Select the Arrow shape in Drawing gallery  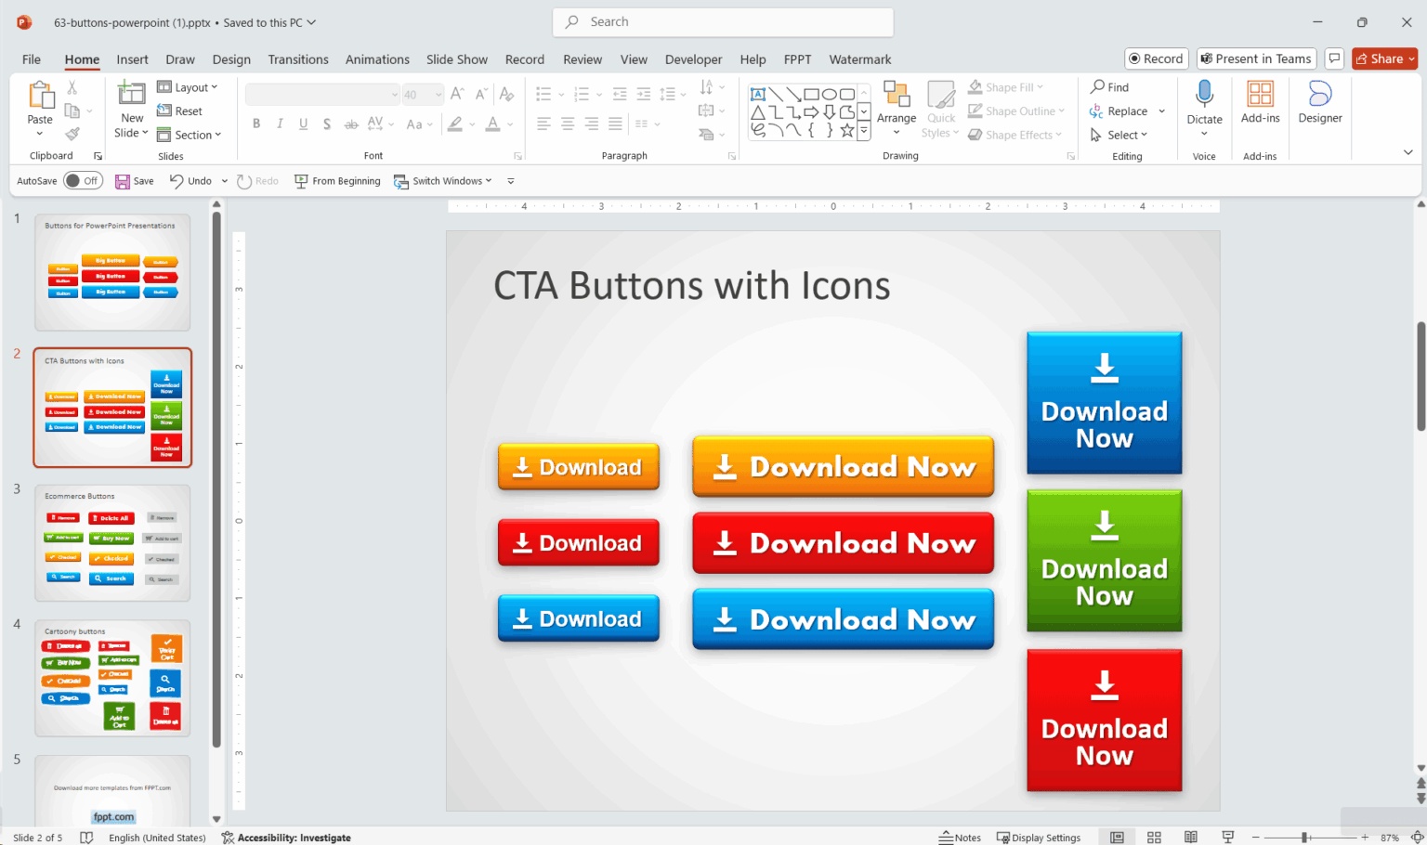793,94
